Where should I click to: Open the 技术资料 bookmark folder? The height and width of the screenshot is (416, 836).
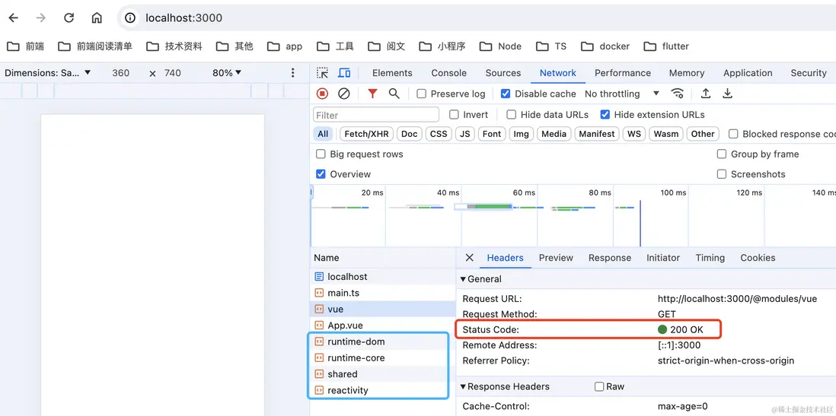click(174, 46)
